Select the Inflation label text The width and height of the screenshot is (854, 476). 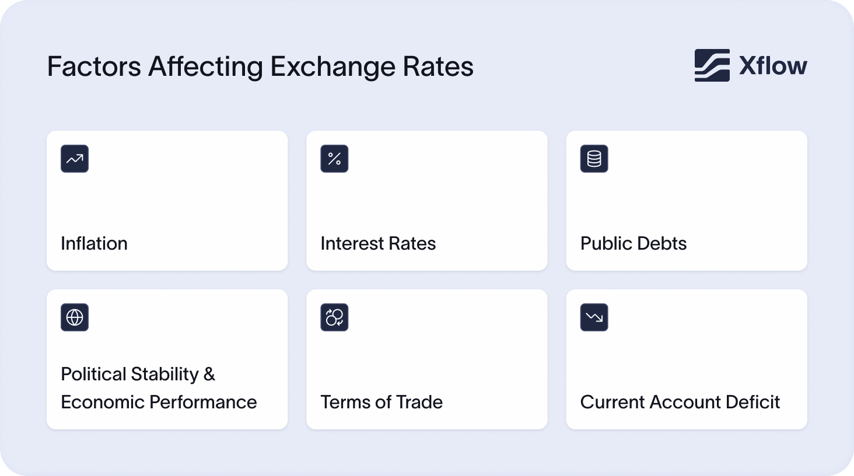(94, 243)
